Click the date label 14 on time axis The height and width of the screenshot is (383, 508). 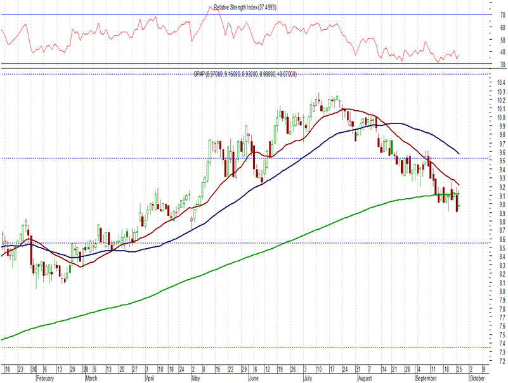(x=384, y=370)
